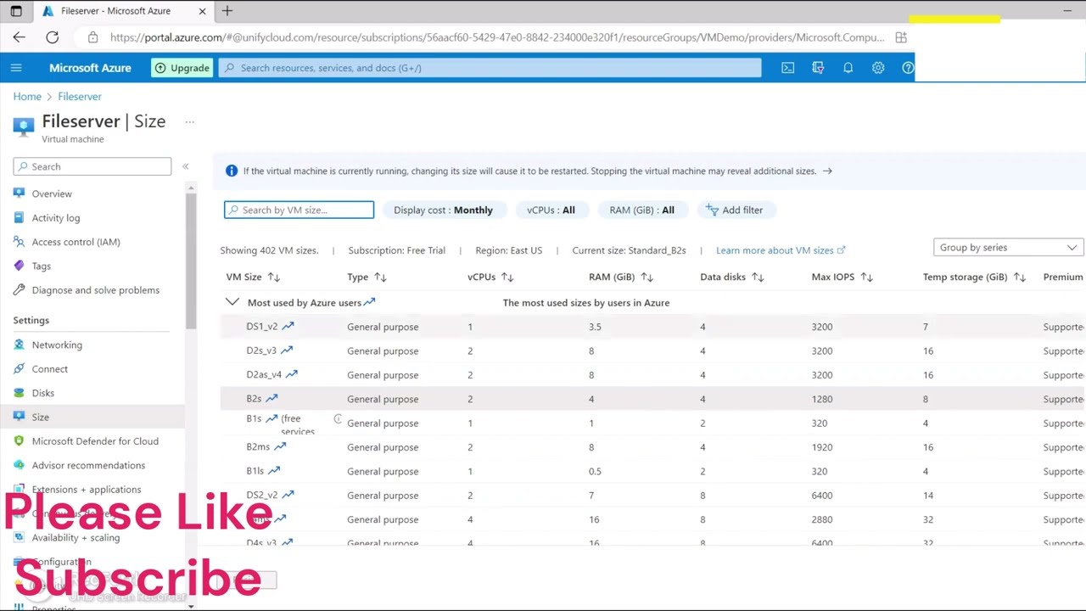Select the DS1_v2 size row

click(652, 327)
